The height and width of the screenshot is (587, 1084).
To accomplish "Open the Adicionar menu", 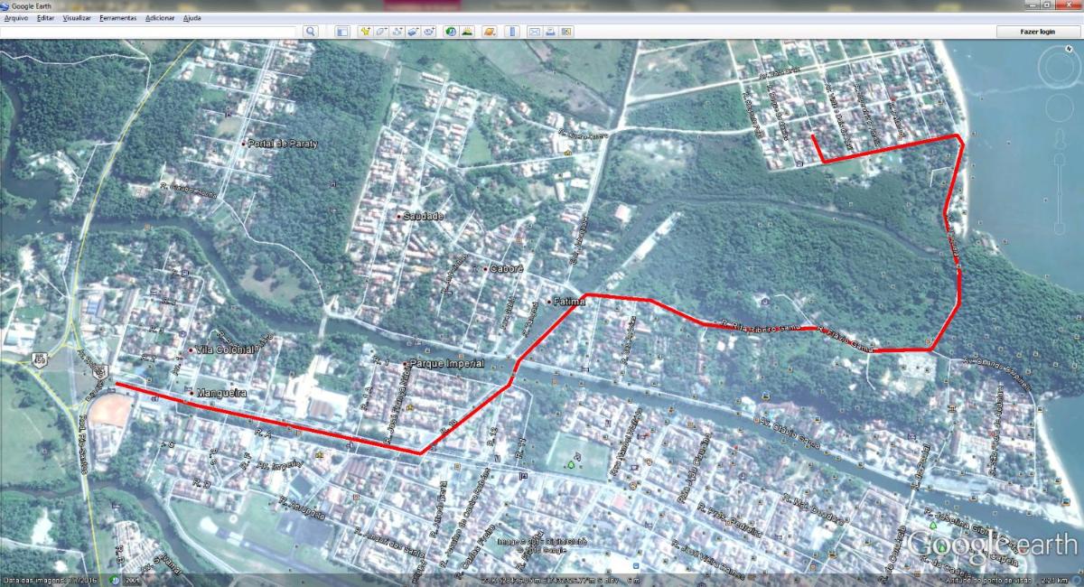I will click(160, 18).
